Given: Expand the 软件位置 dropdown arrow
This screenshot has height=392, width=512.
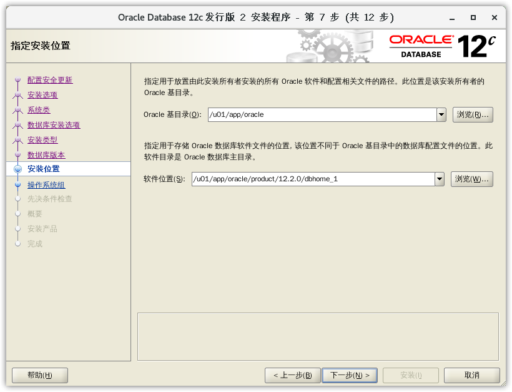Looking at the screenshot, I should 439,179.
